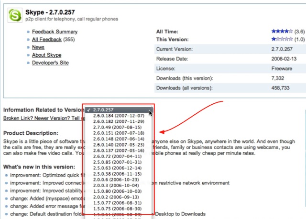This screenshot has width=306, height=219.
Task: Select the checked 2.7.0.257 version entry
Action: (x=119, y=110)
